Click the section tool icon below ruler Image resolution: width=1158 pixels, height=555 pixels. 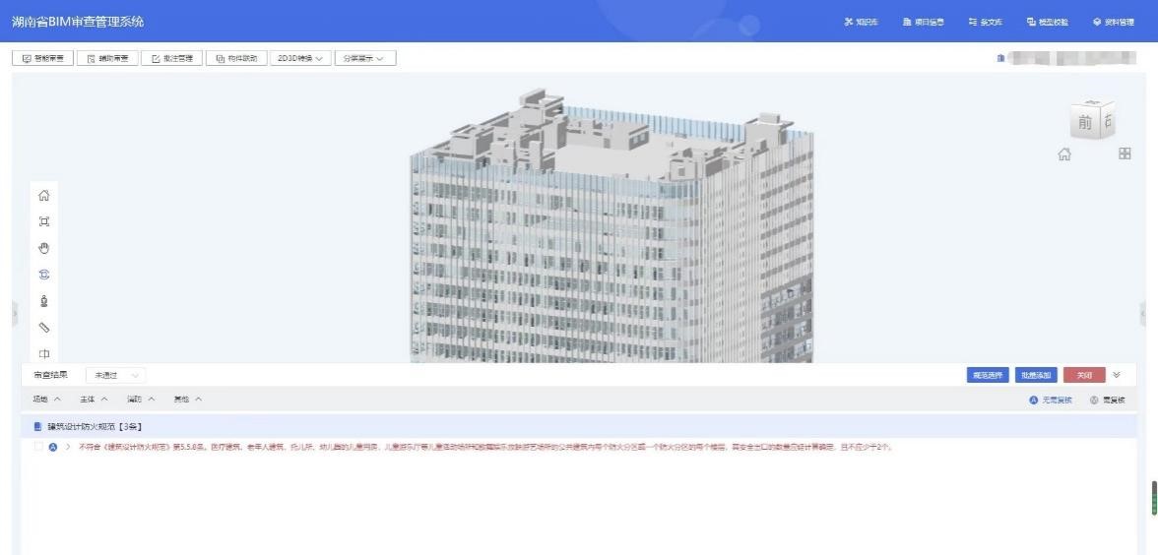(43, 353)
